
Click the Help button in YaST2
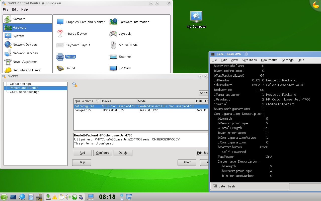click(x=82, y=162)
